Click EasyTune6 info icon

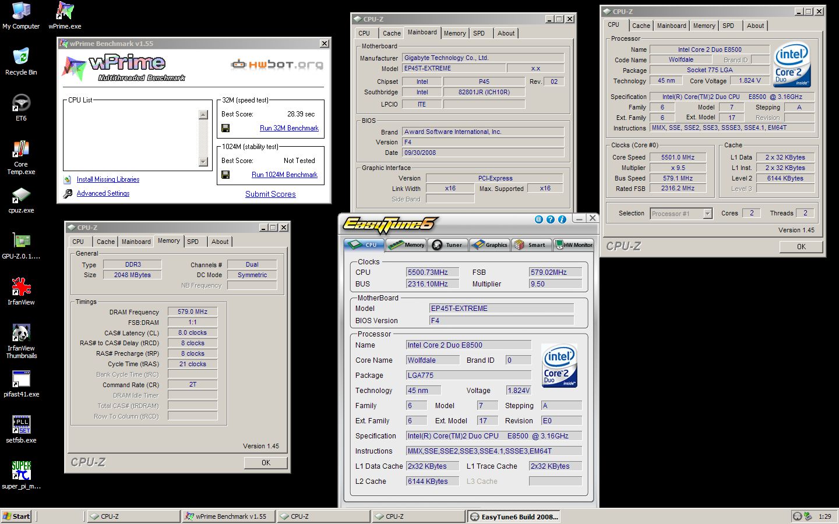[x=562, y=219]
